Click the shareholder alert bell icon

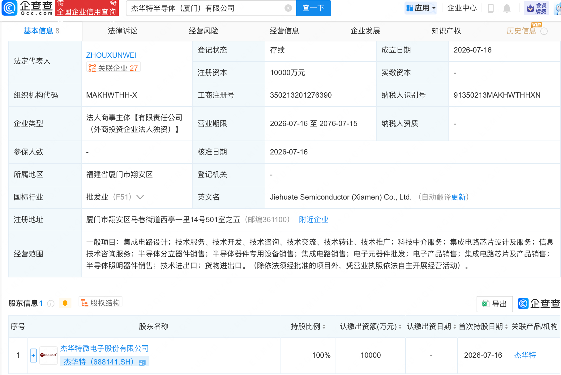point(65,303)
